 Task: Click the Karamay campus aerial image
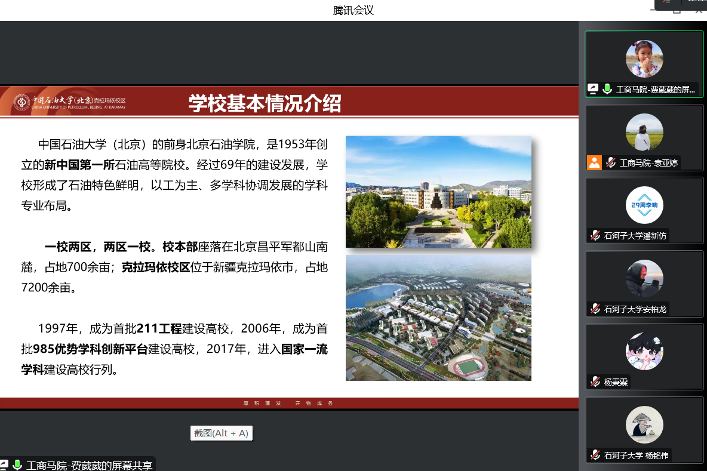point(438,318)
